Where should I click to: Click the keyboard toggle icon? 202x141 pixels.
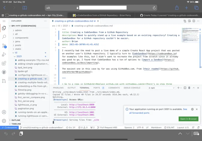(x=196, y=133)
